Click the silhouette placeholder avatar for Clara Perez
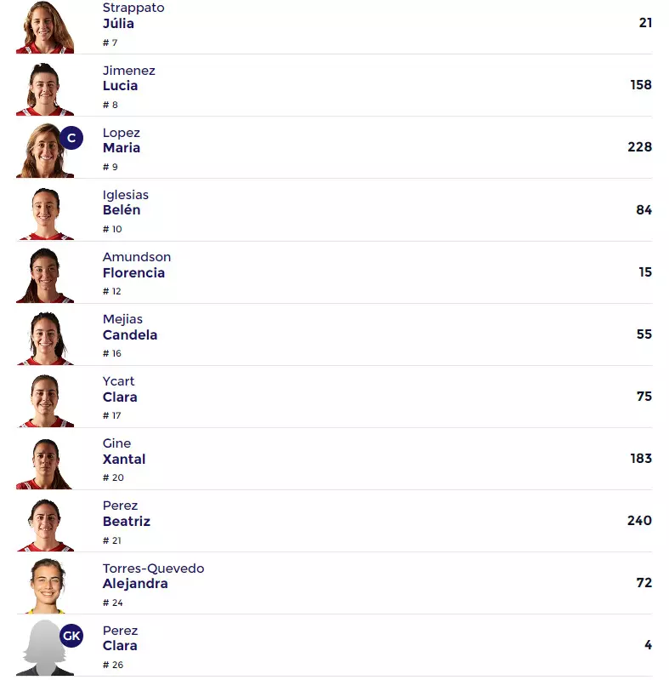This screenshot has width=669, height=680. point(43,651)
